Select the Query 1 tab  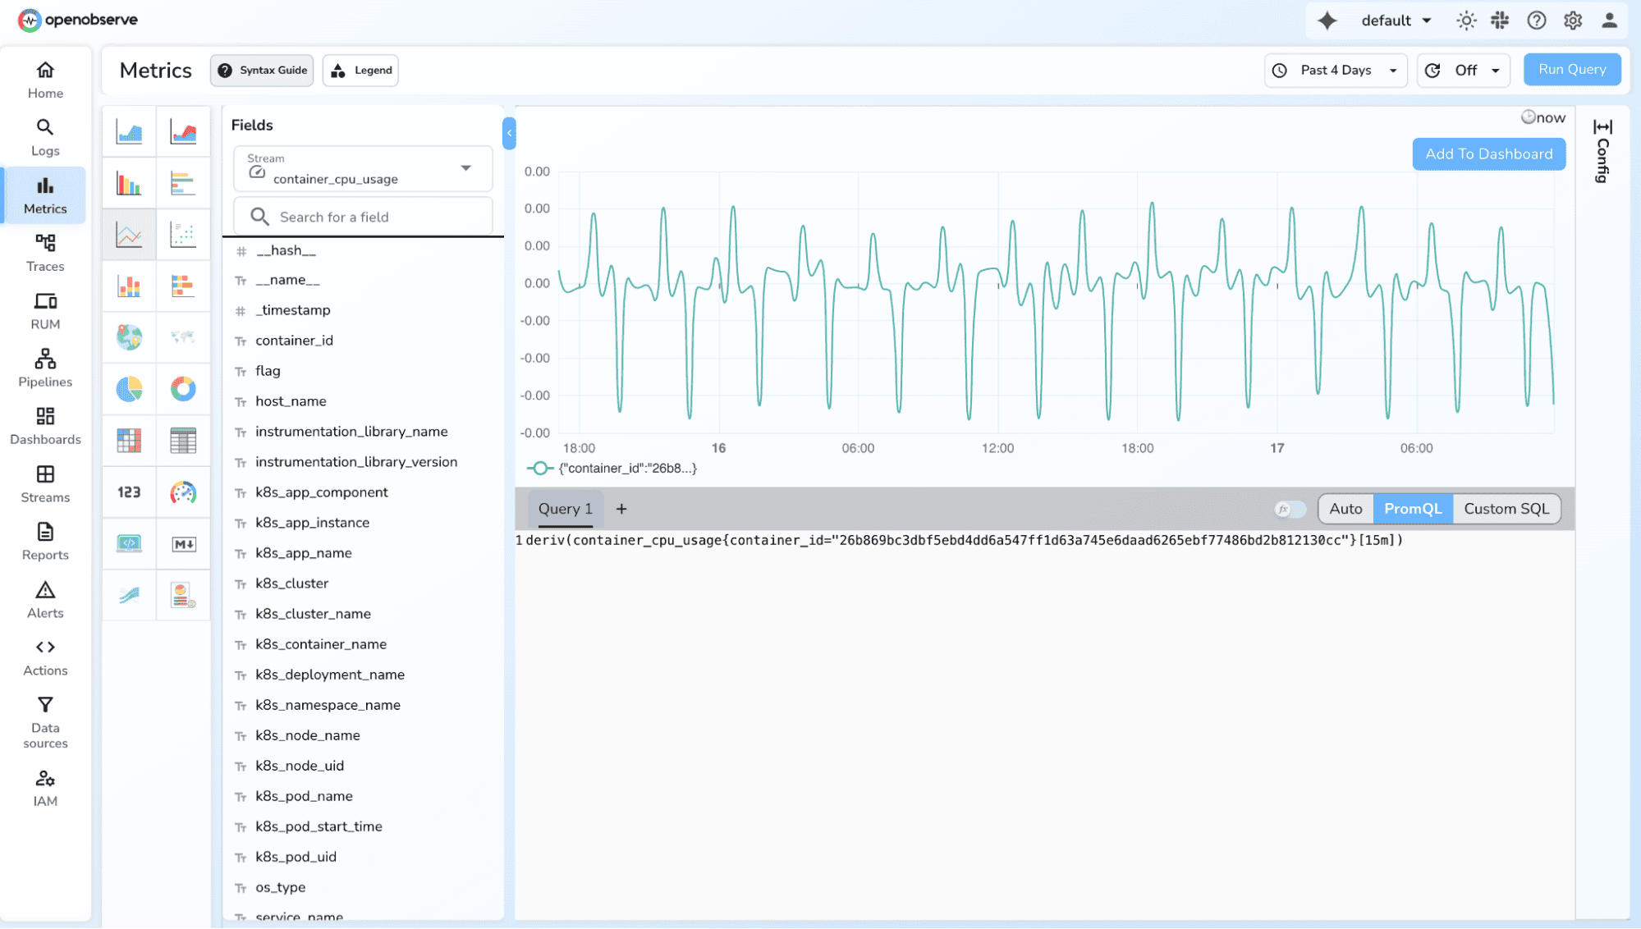pyautogui.click(x=565, y=509)
